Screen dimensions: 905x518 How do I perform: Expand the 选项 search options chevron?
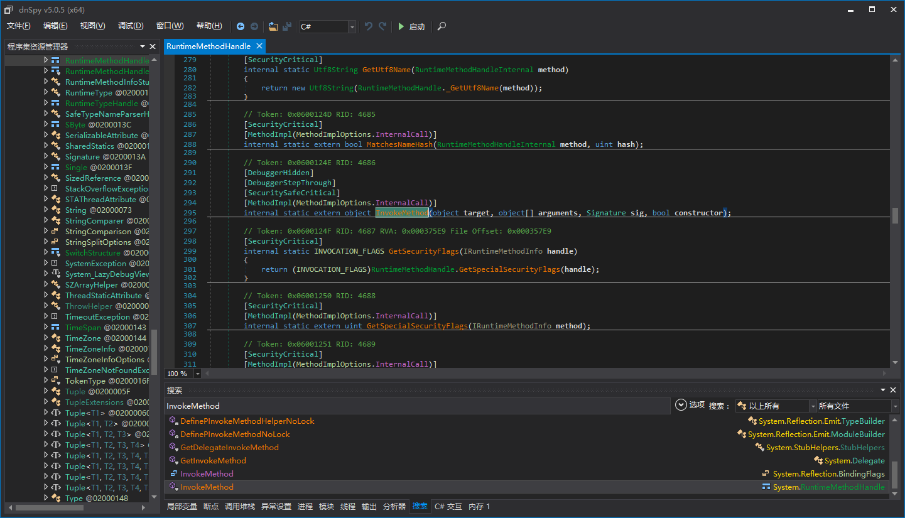point(681,405)
